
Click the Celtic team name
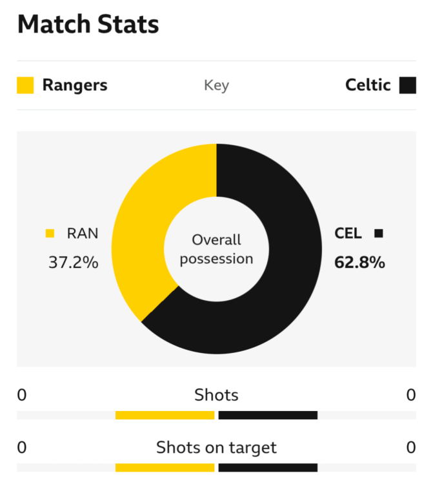pyautogui.click(x=368, y=85)
